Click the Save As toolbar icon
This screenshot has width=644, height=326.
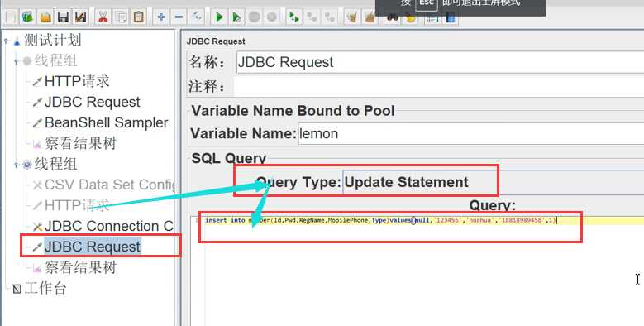point(80,17)
